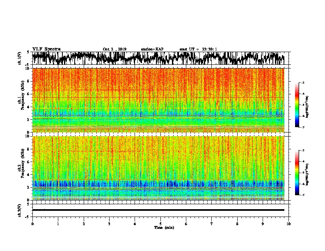This screenshot has height=251, width=325.
Task: Click the "-3" label on ch.1 color bar
Action: click(303, 82)
